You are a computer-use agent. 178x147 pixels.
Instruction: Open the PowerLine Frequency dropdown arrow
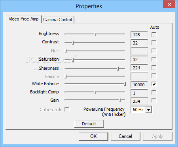(148, 110)
